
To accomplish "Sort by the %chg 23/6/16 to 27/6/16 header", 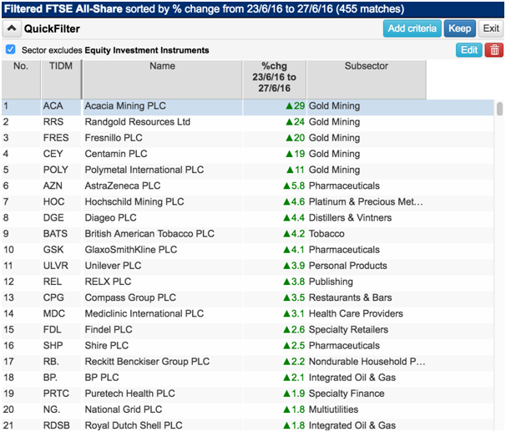I will pos(275,79).
